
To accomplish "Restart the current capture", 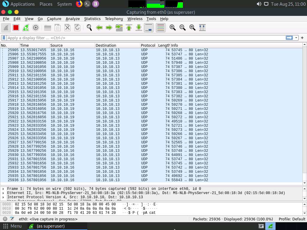I will click(x=26, y=28).
